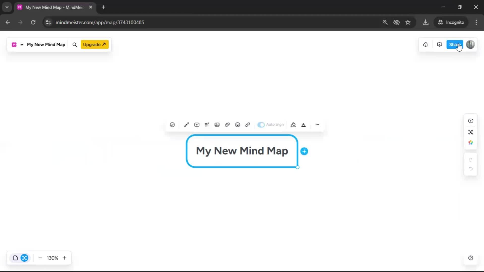This screenshot has width=484, height=272.
Task: Switch to outline document view icon
Action: (15, 258)
